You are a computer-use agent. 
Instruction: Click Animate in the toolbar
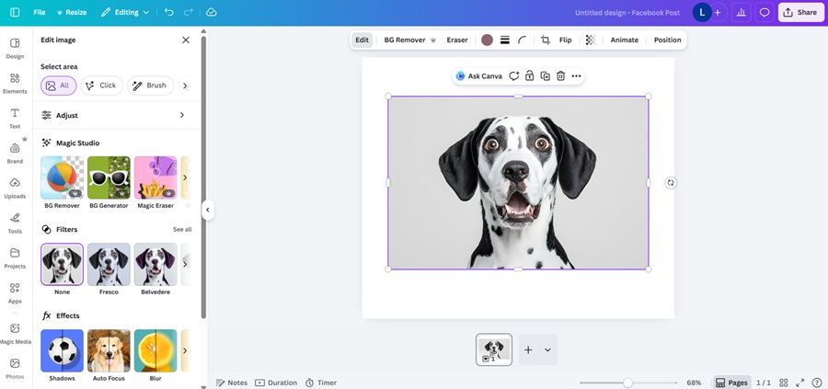[624, 40]
